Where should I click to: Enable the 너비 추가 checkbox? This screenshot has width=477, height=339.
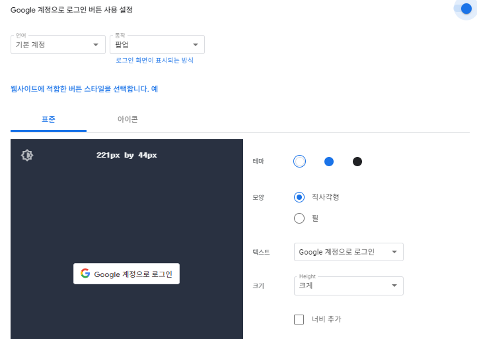tap(299, 319)
